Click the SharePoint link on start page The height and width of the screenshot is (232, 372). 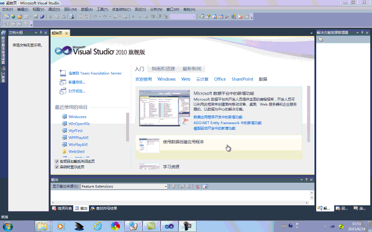[242, 79]
